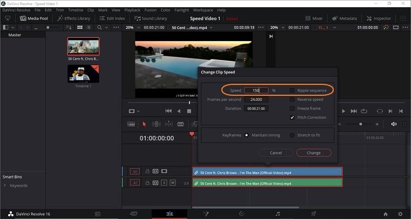Open the Color page icon
This screenshot has height=219, width=411.
click(x=242, y=214)
